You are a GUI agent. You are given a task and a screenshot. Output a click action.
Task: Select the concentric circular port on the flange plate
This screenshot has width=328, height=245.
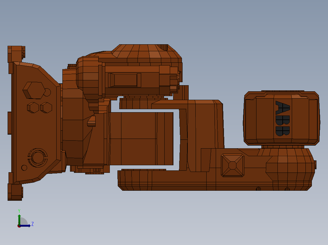click(38, 158)
